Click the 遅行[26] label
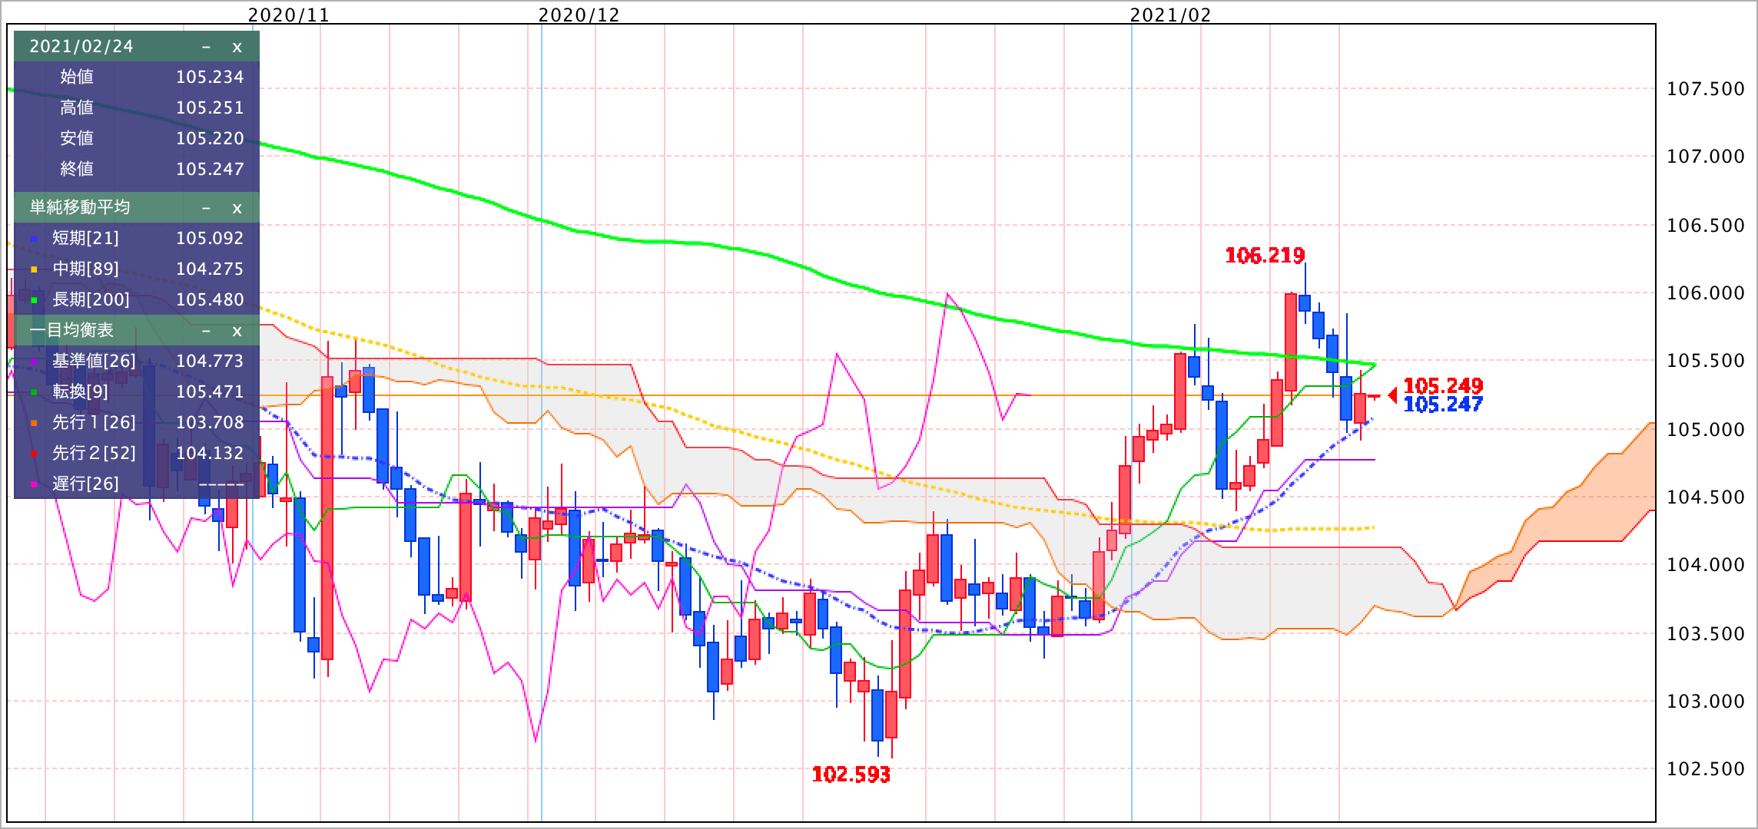The image size is (1758, 829). click(x=85, y=484)
